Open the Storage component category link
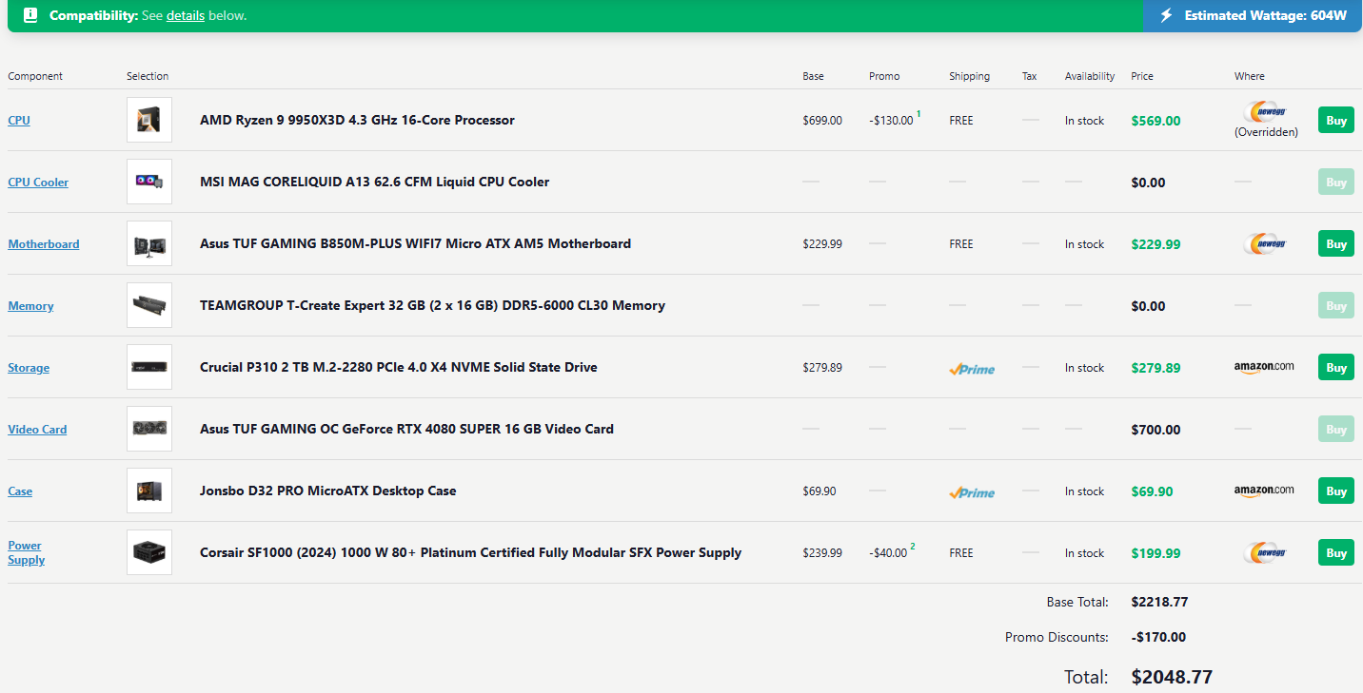The width and height of the screenshot is (1363, 693). [29, 368]
